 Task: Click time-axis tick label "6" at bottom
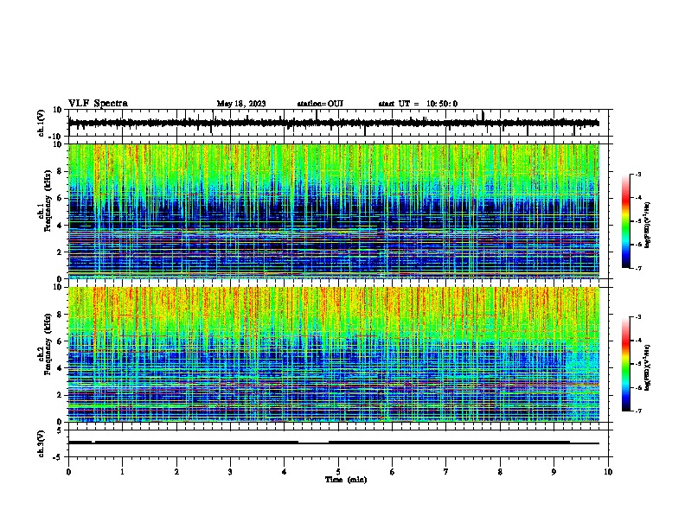[x=393, y=472]
